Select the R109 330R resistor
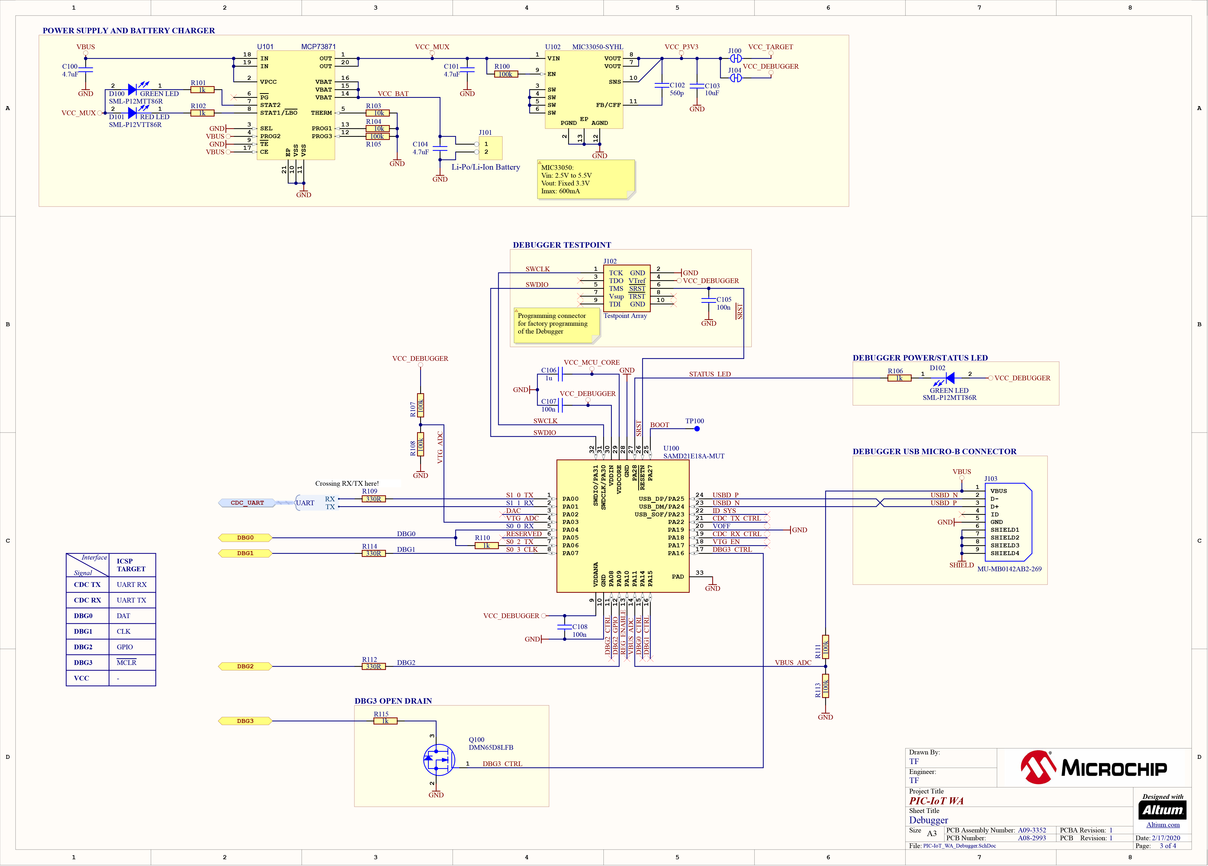The width and height of the screenshot is (1208, 866). pyautogui.click(x=373, y=499)
